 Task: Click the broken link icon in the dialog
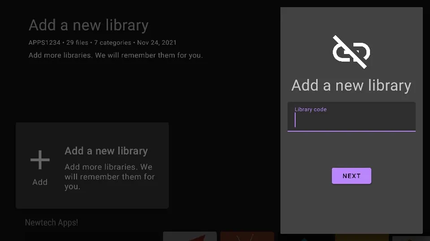(x=351, y=52)
